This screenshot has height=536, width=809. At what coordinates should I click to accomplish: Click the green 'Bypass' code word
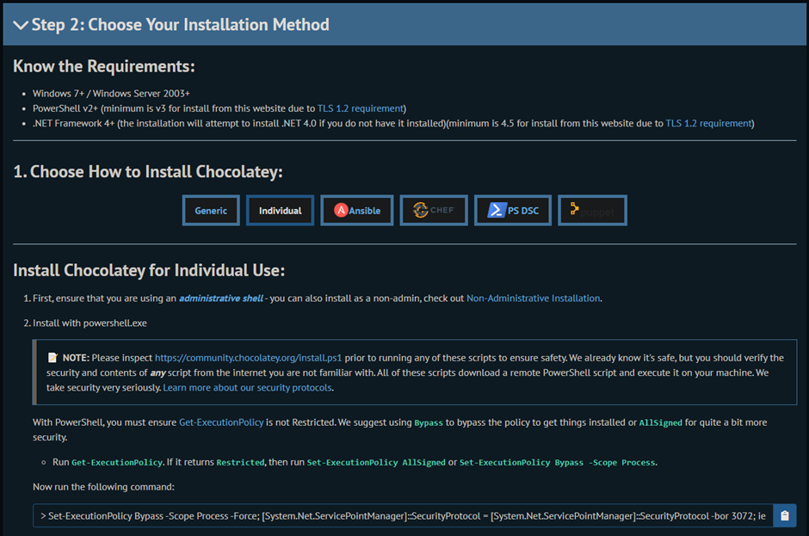(x=429, y=422)
